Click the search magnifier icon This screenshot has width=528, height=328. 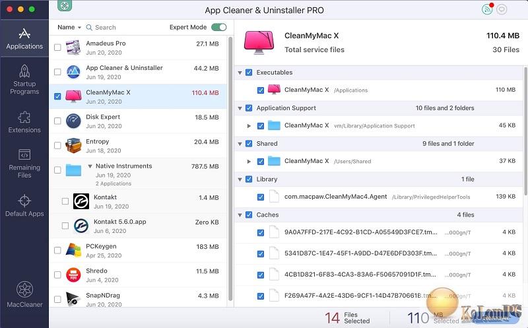(x=89, y=27)
